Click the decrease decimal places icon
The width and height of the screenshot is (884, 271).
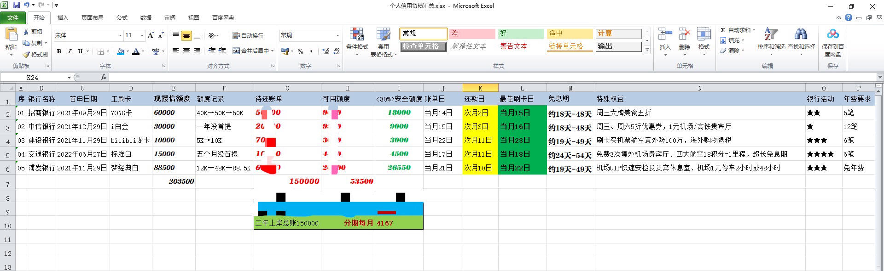pyautogui.click(x=337, y=51)
